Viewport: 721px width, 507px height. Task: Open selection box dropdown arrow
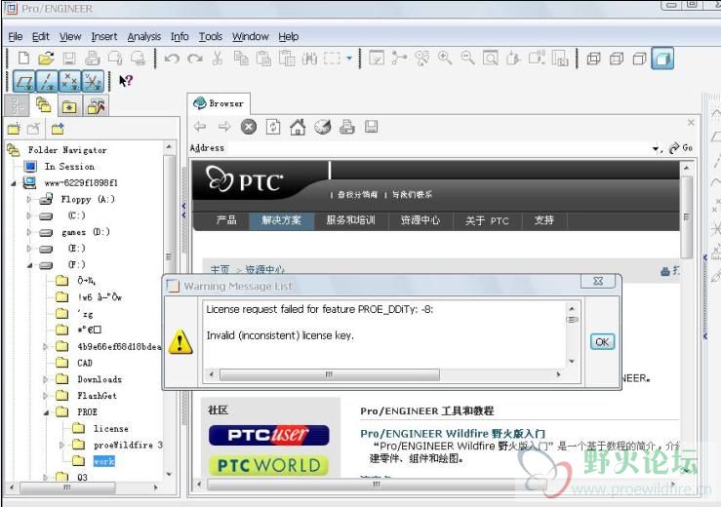point(349,58)
